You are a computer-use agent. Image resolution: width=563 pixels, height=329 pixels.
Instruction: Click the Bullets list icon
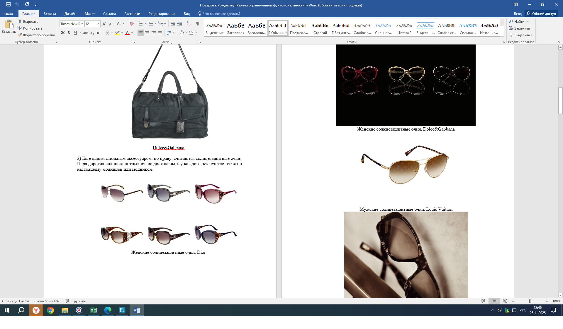[141, 24]
